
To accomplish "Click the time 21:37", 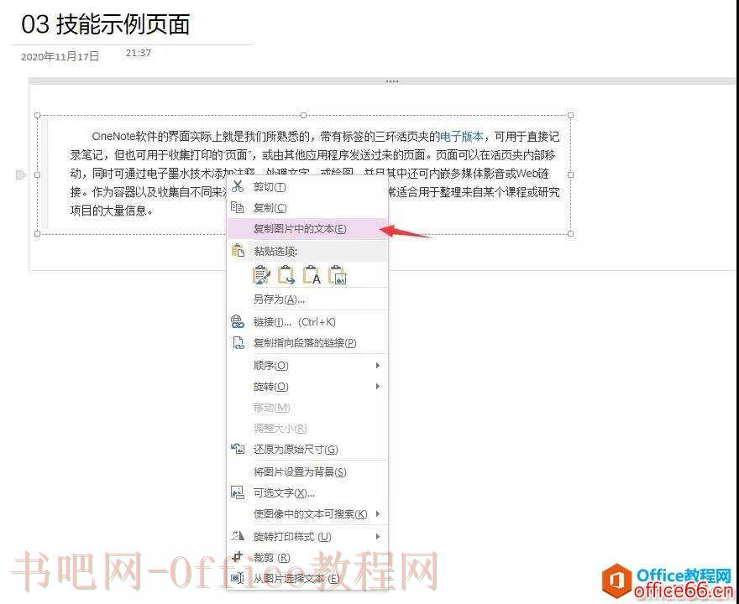I will pos(139,53).
